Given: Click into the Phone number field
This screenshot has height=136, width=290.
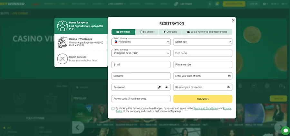Looking at the screenshot, I should 203,65.
